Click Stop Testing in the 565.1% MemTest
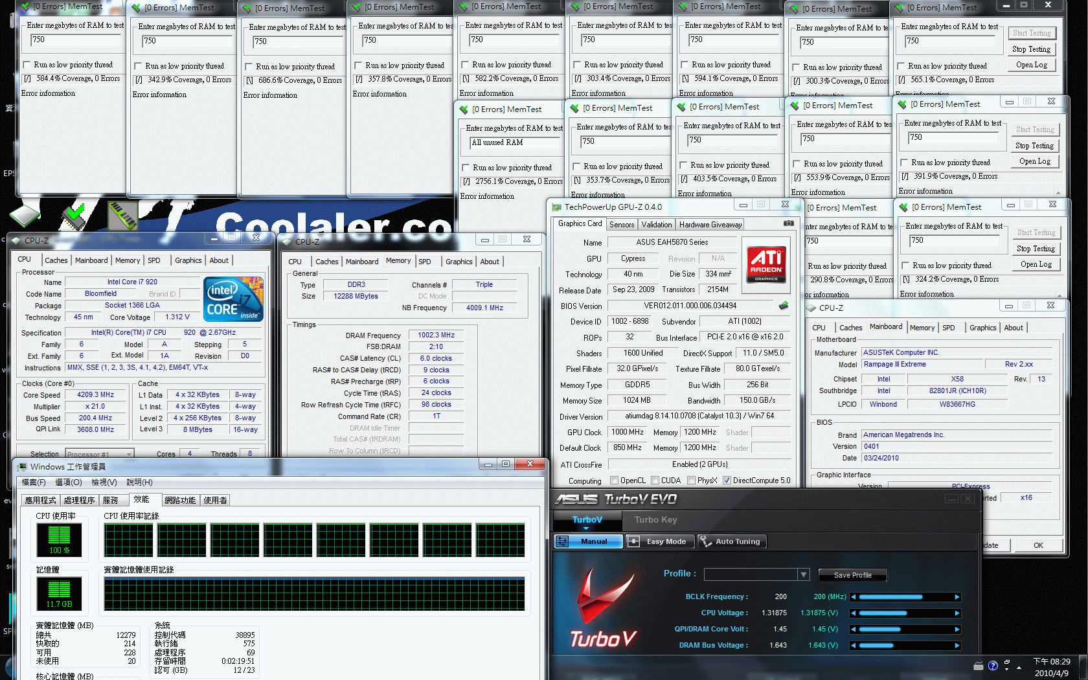 point(1031,49)
